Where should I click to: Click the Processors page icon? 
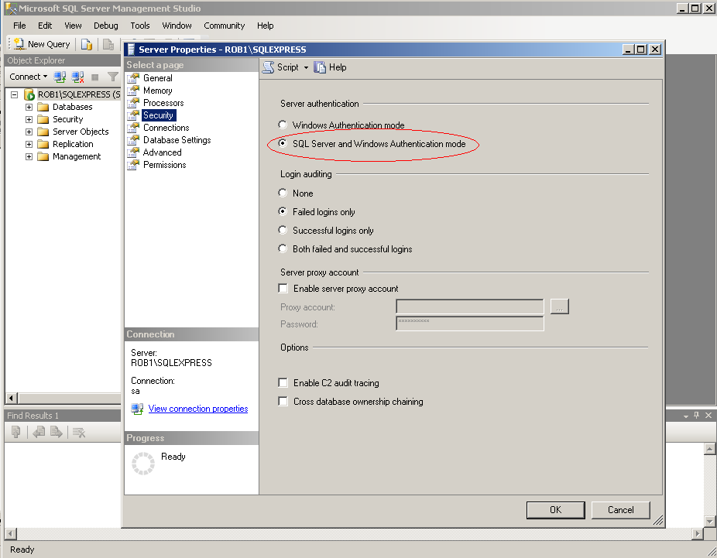pos(133,103)
